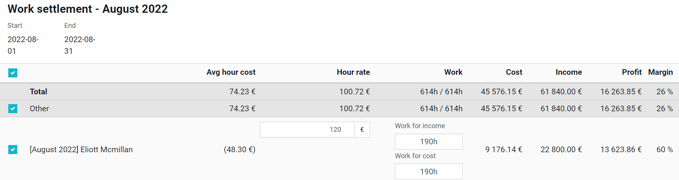Screen dimensions: 679x180
Task: Open the Eliott Mcmillan August 2022 entry
Action: tap(81, 150)
